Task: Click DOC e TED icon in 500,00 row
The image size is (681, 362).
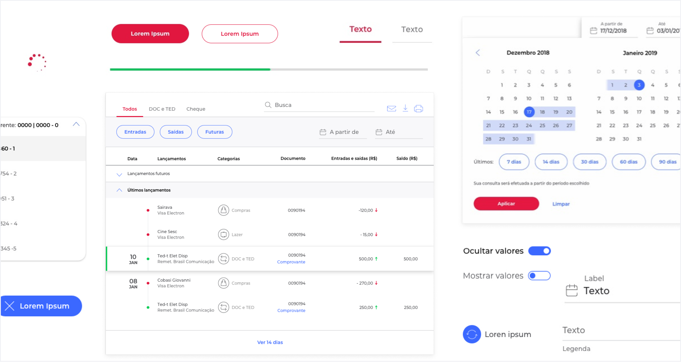Action: [223, 259]
